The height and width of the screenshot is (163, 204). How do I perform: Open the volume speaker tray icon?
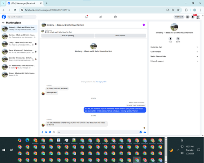click(x=182, y=153)
